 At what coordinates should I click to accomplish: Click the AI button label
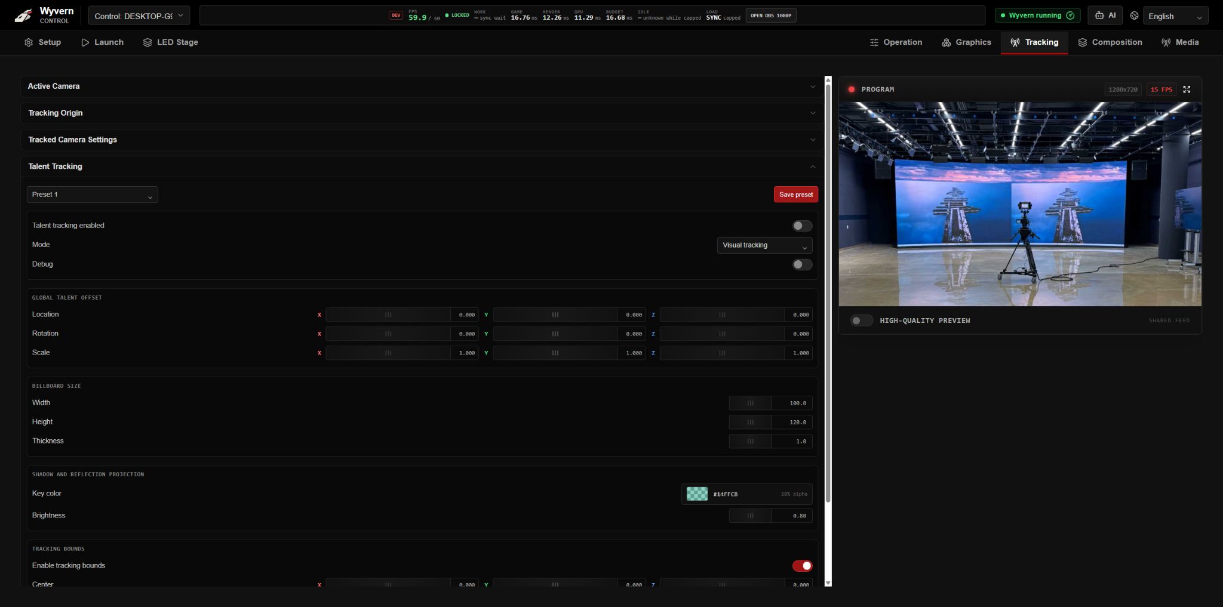click(x=1112, y=16)
